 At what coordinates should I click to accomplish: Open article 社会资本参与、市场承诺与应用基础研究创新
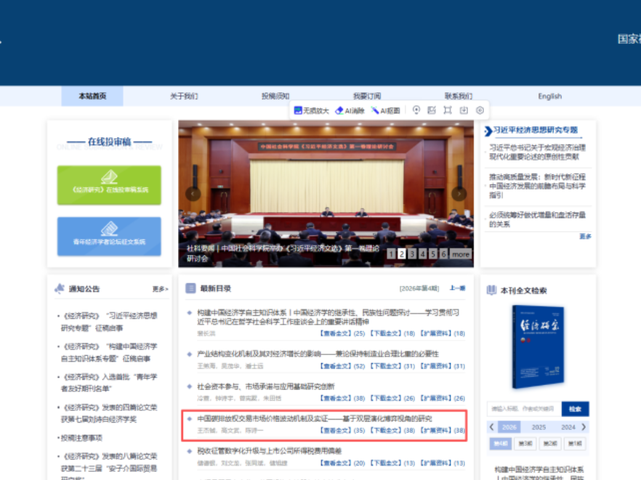(x=266, y=386)
